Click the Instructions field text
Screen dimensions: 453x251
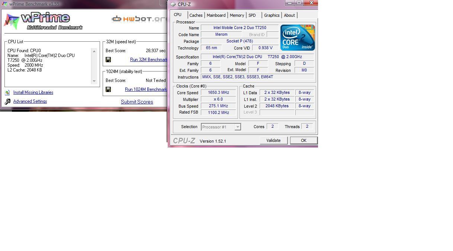(257, 77)
